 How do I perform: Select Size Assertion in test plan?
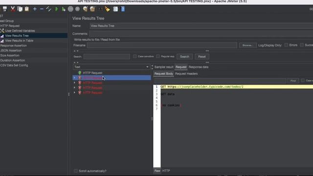[10, 55]
